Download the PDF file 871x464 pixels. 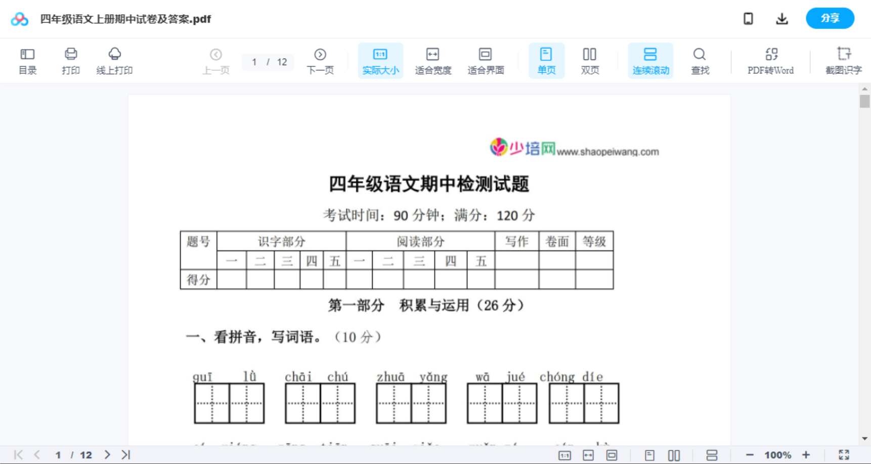tap(781, 18)
